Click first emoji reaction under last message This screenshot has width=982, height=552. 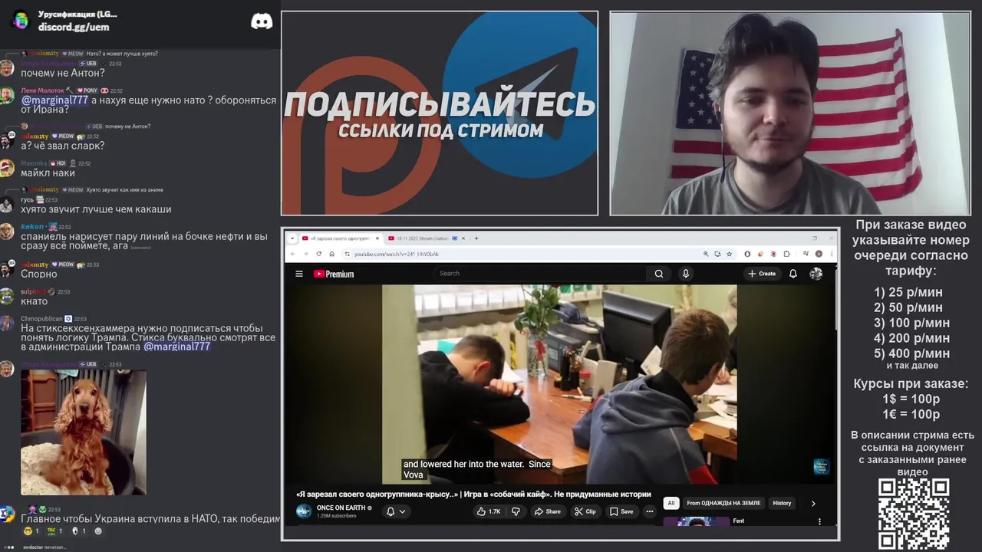click(x=31, y=531)
